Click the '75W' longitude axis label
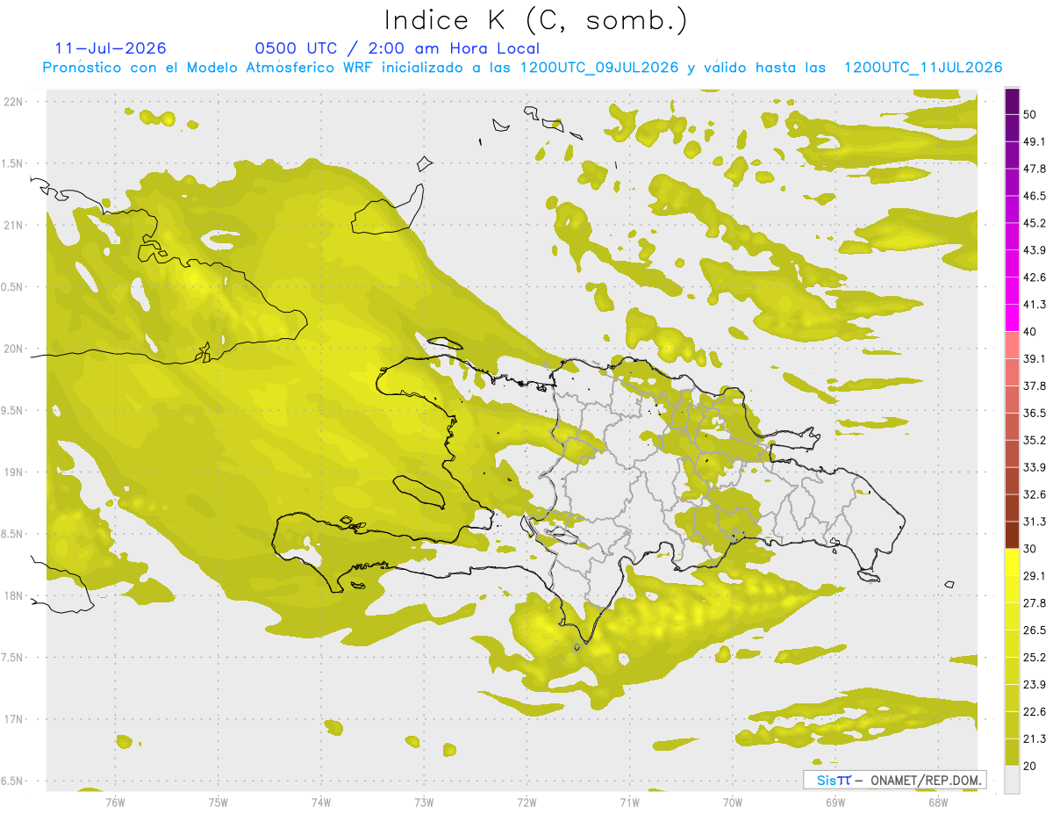1053x814 pixels. [218, 802]
